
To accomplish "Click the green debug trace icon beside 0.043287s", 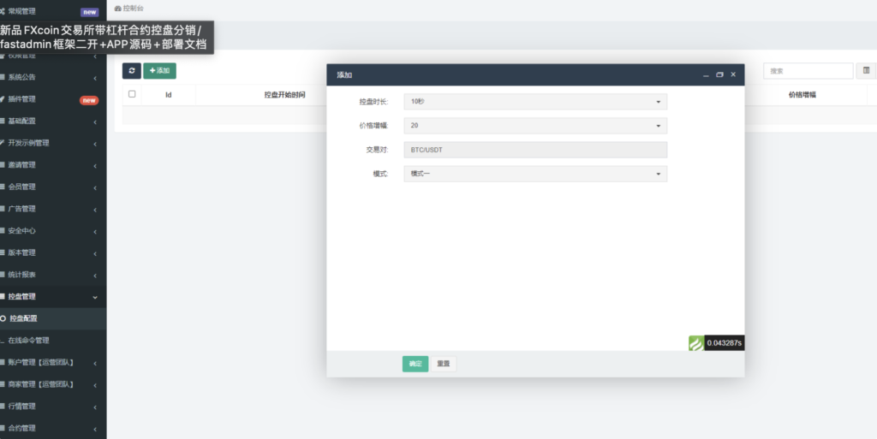I will tap(696, 343).
